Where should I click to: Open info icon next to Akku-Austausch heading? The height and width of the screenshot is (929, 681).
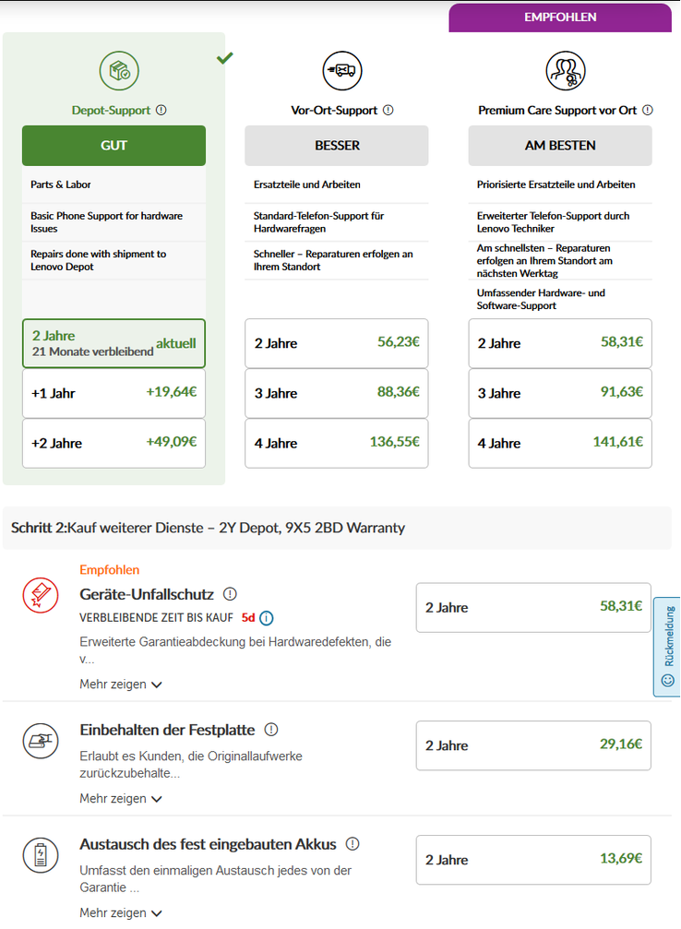click(x=352, y=844)
